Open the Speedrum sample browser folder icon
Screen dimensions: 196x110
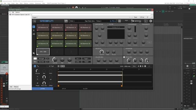(x=146, y=21)
